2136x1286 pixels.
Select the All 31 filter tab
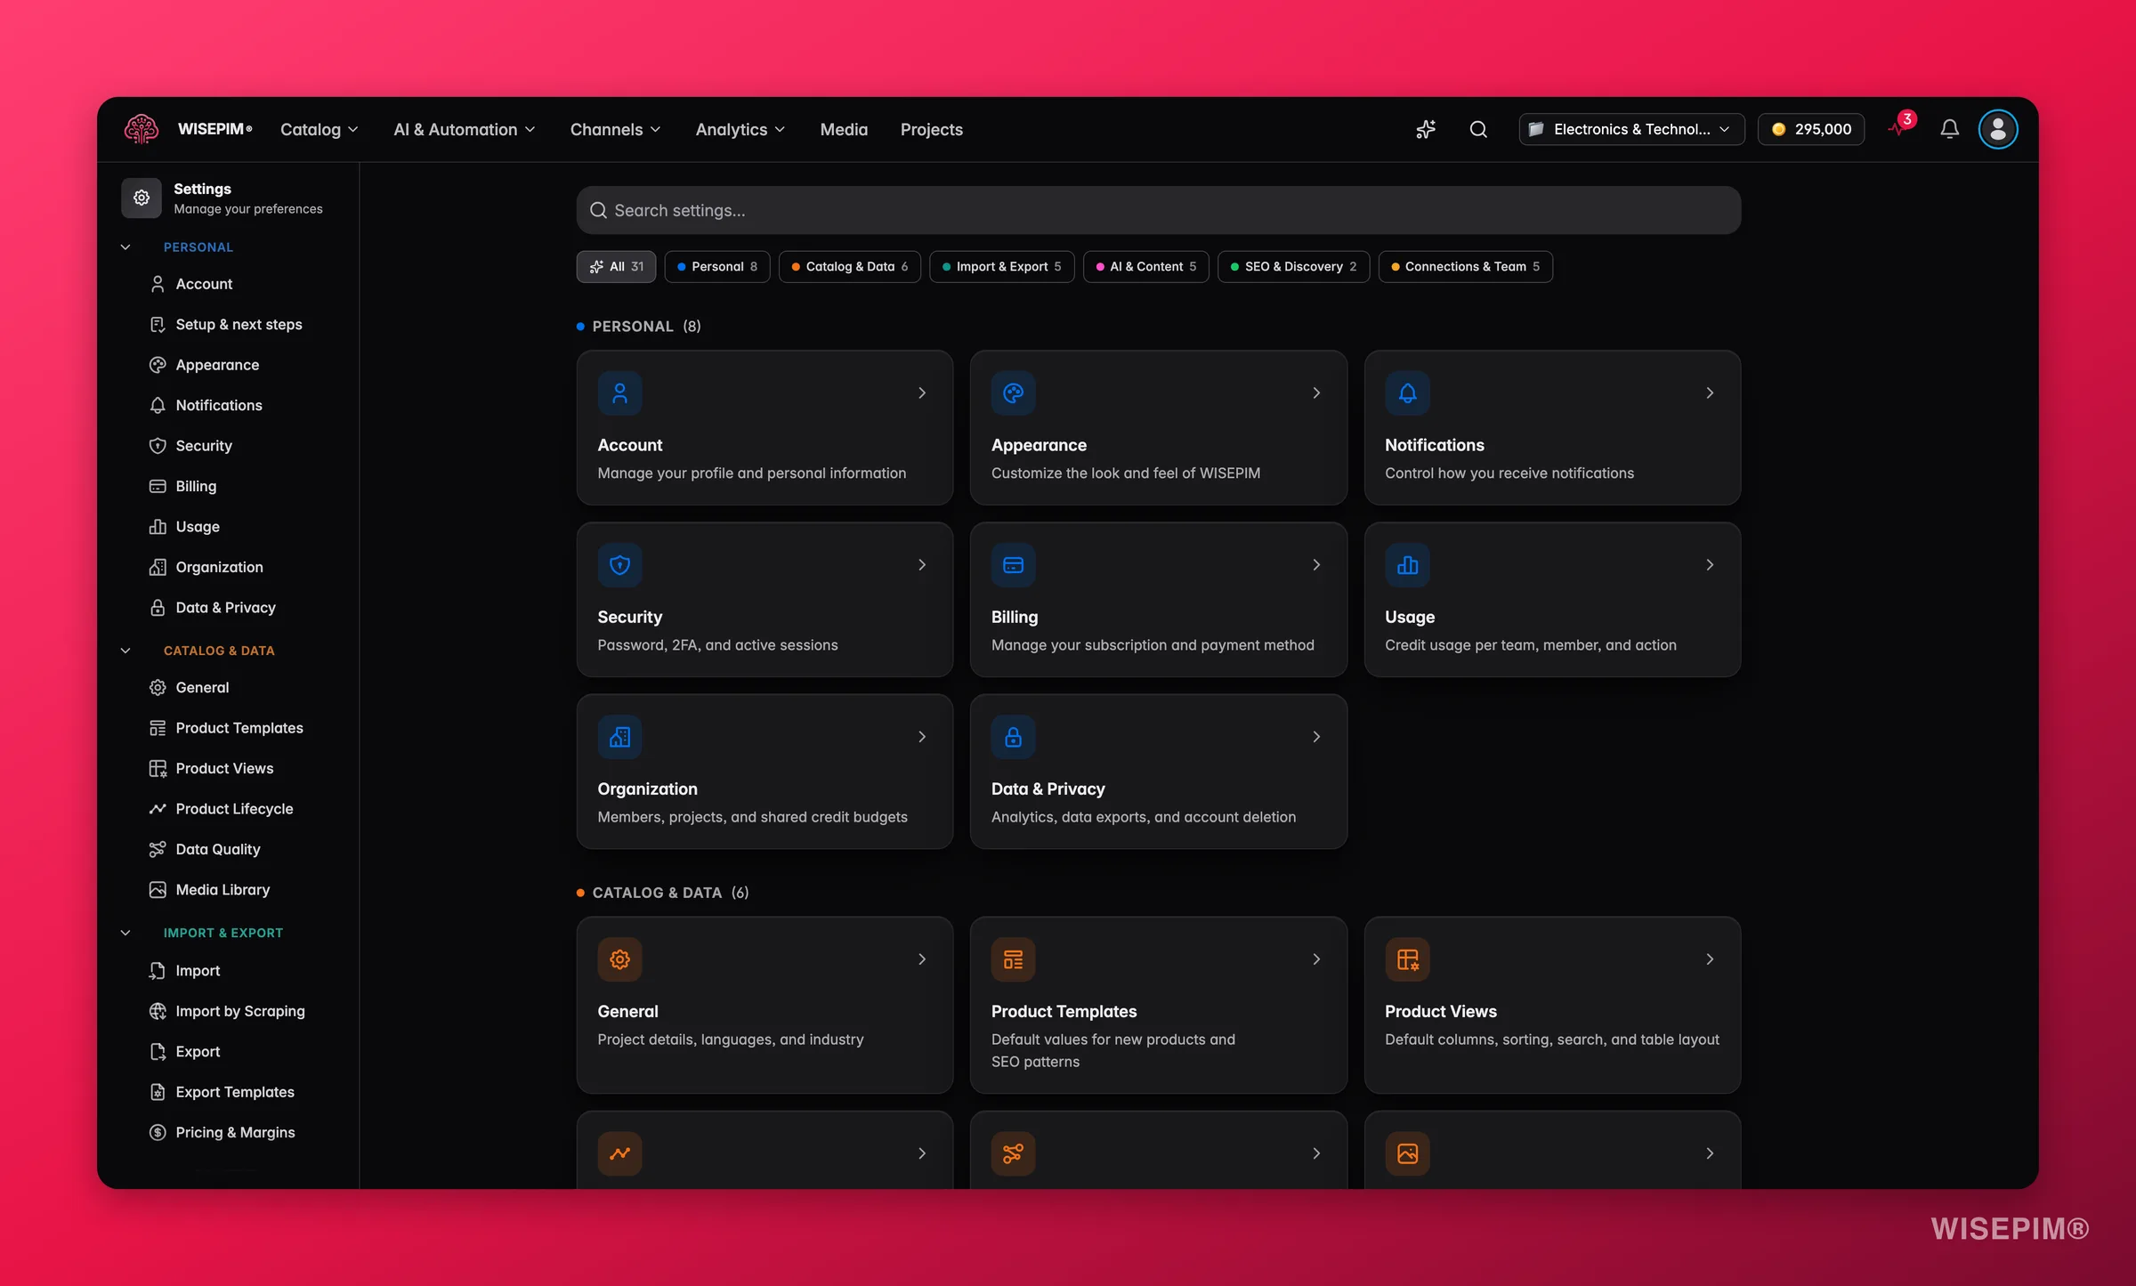click(616, 266)
